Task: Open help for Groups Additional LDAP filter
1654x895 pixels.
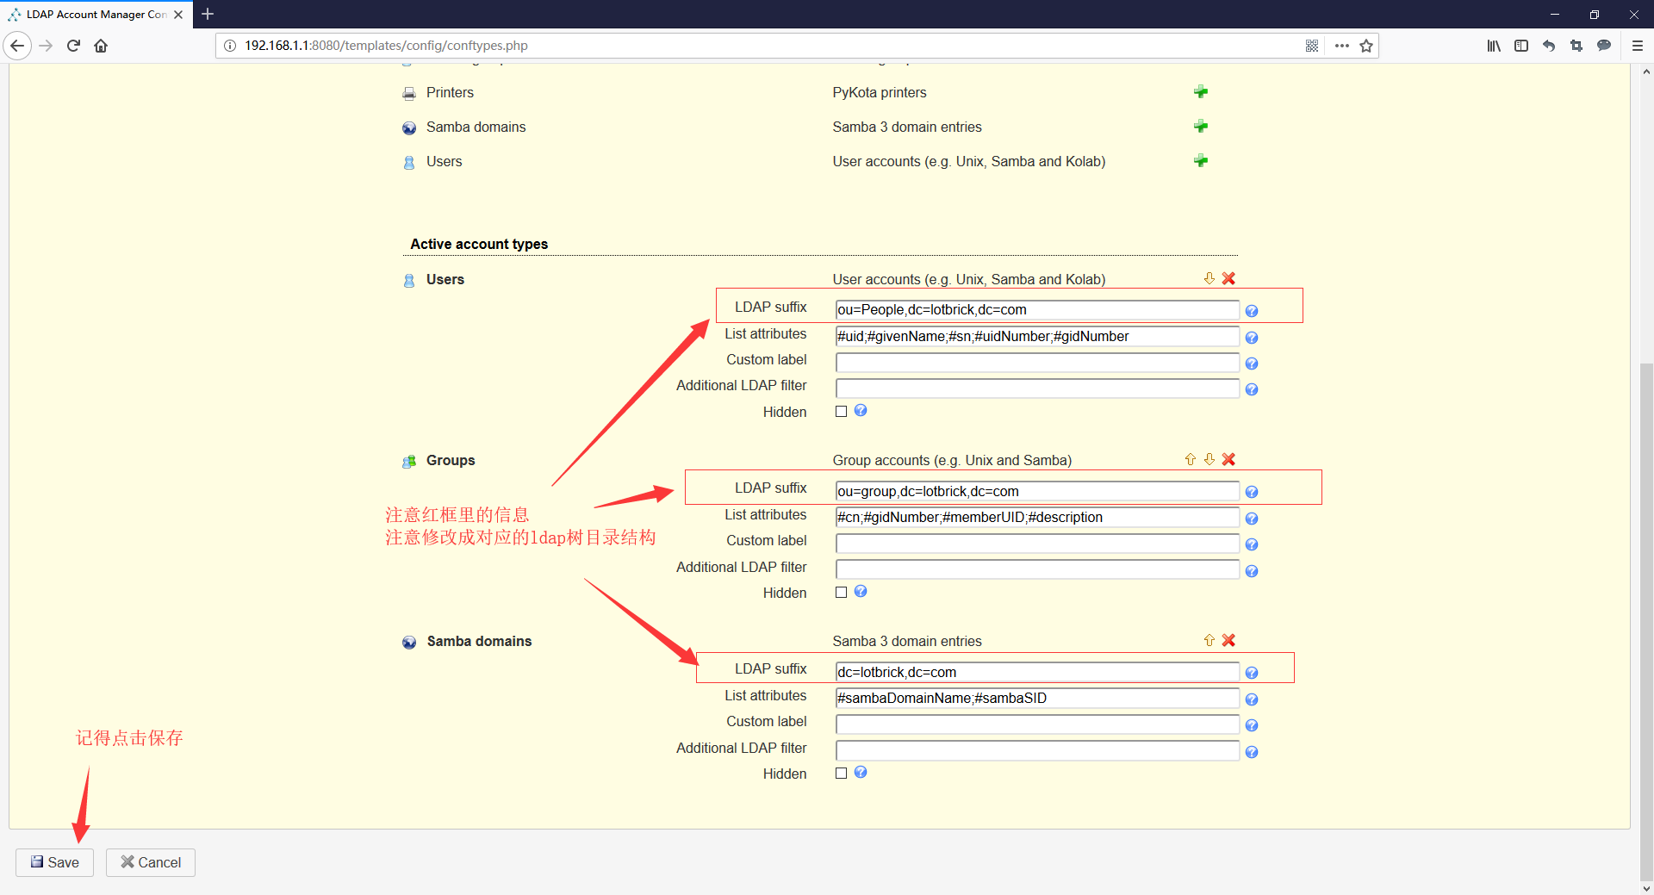Action: tap(1252, 571)
